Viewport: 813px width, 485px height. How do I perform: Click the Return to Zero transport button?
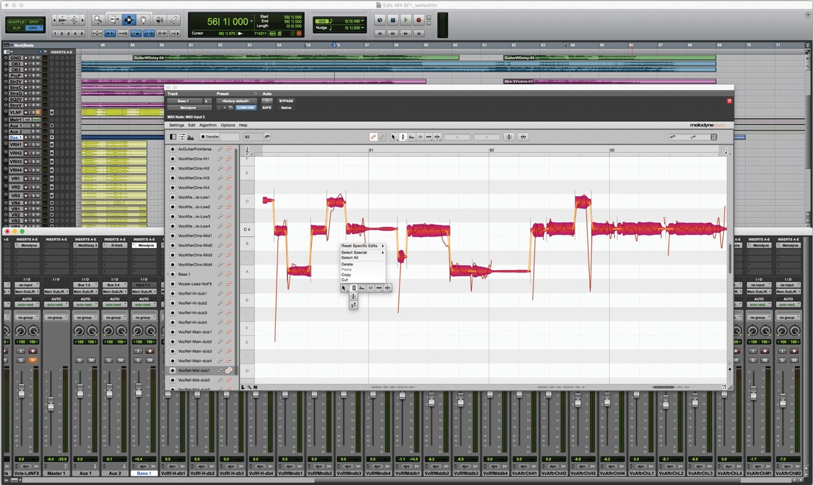coord(379,33)
